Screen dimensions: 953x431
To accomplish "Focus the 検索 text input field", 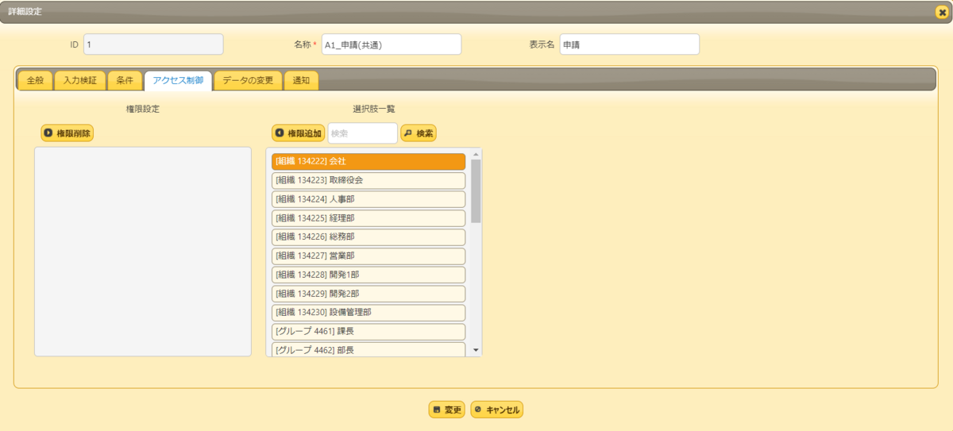I will pyautogui.click(x=362, y=133).
